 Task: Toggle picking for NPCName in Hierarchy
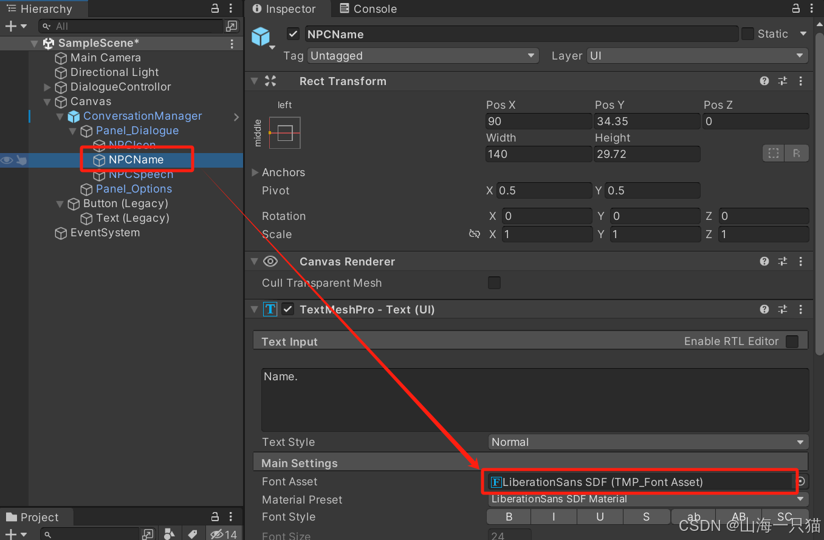click(x=21, y=160)
